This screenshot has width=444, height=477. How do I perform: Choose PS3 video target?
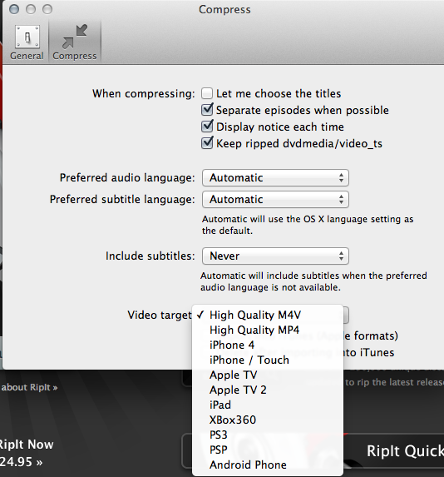(x=268, y=435)
